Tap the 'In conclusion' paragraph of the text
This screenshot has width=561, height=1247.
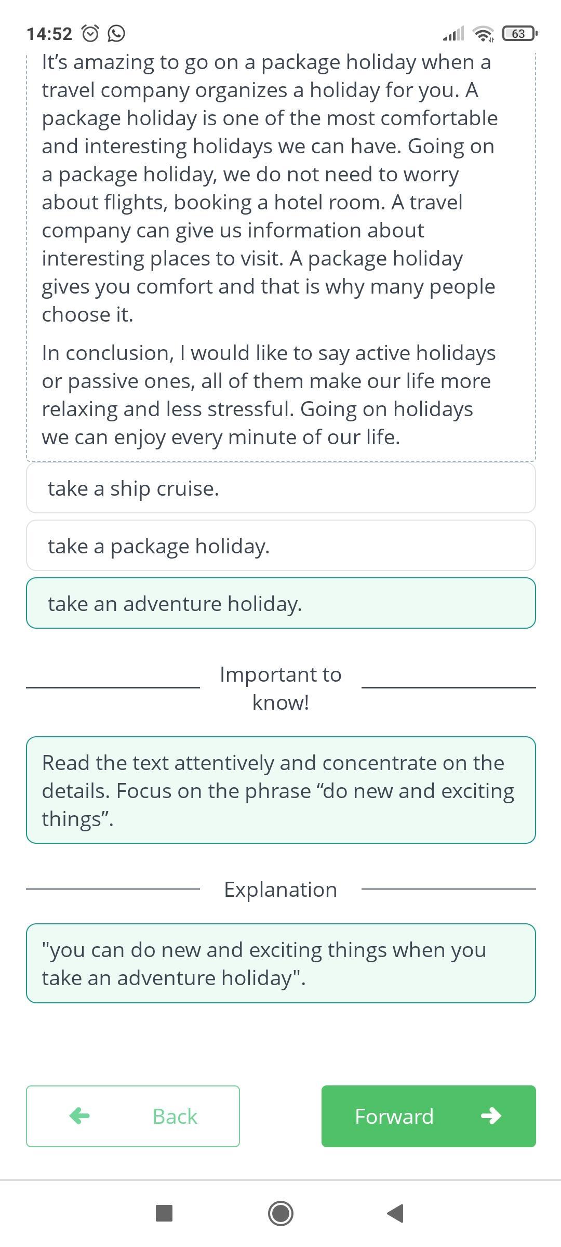269,395
